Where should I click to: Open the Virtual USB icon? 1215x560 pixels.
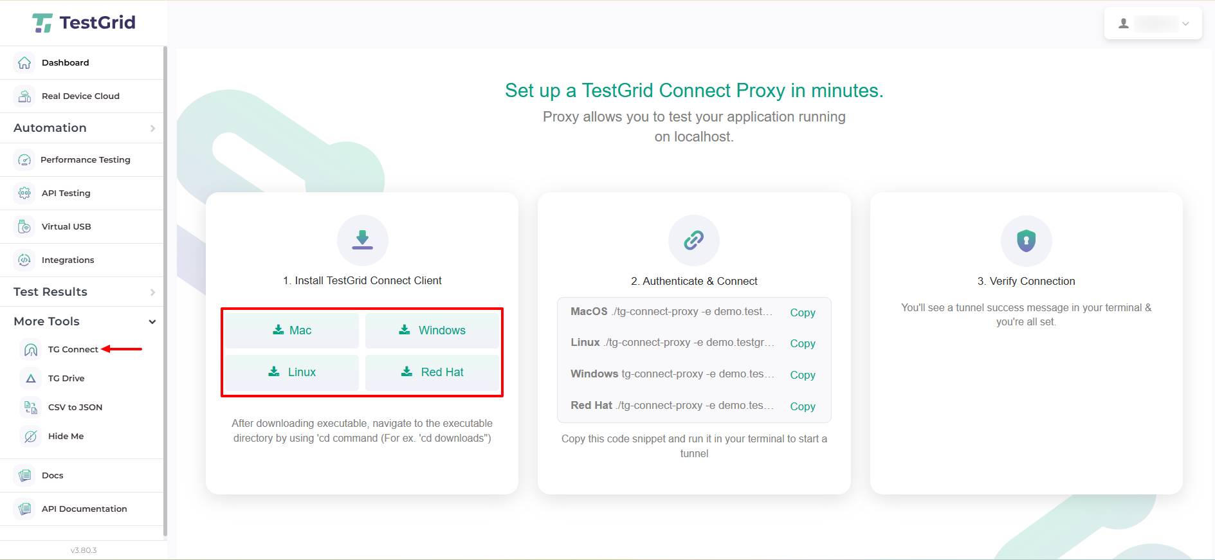click(x=24, y=226)
